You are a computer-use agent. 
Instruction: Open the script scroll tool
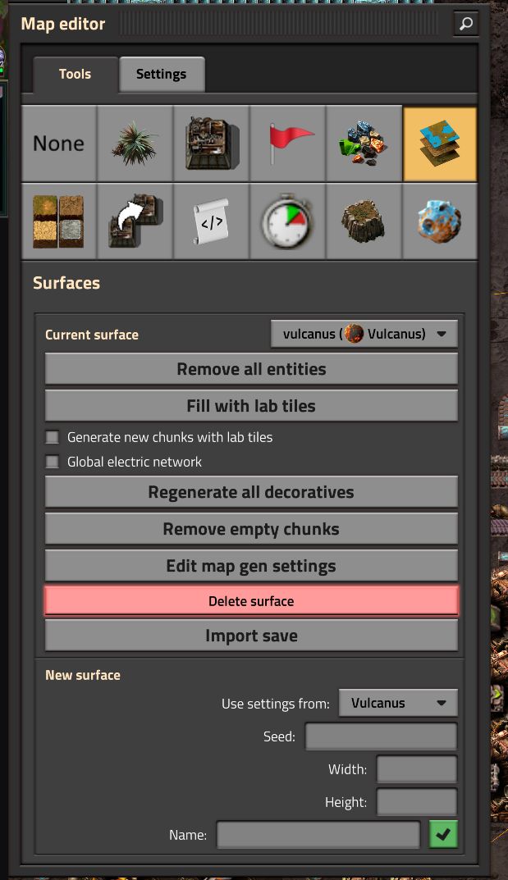[x=212, y=221]
